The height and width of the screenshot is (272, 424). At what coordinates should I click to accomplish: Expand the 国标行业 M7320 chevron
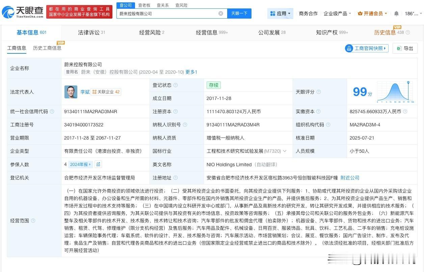[x=285, y=151]
